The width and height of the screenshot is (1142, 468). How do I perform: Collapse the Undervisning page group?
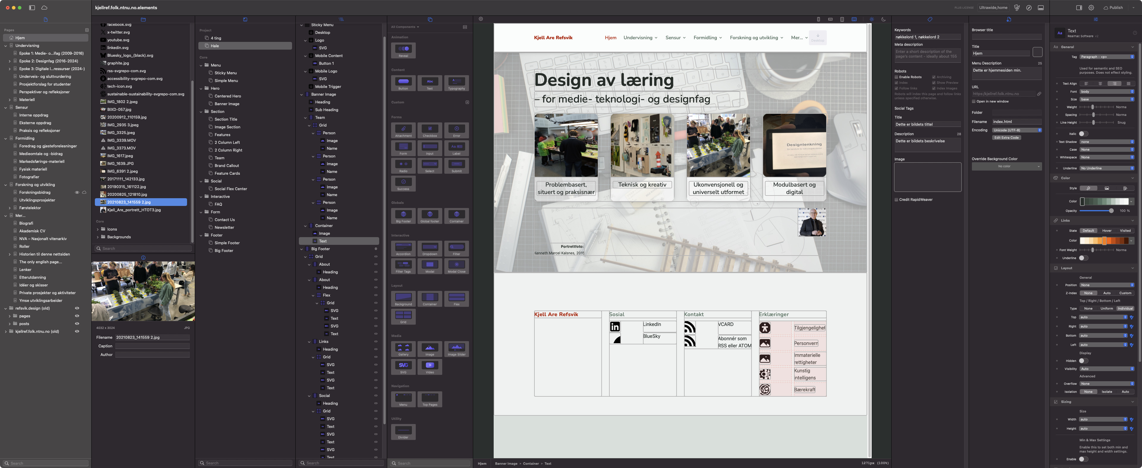(x=5, y=45)
